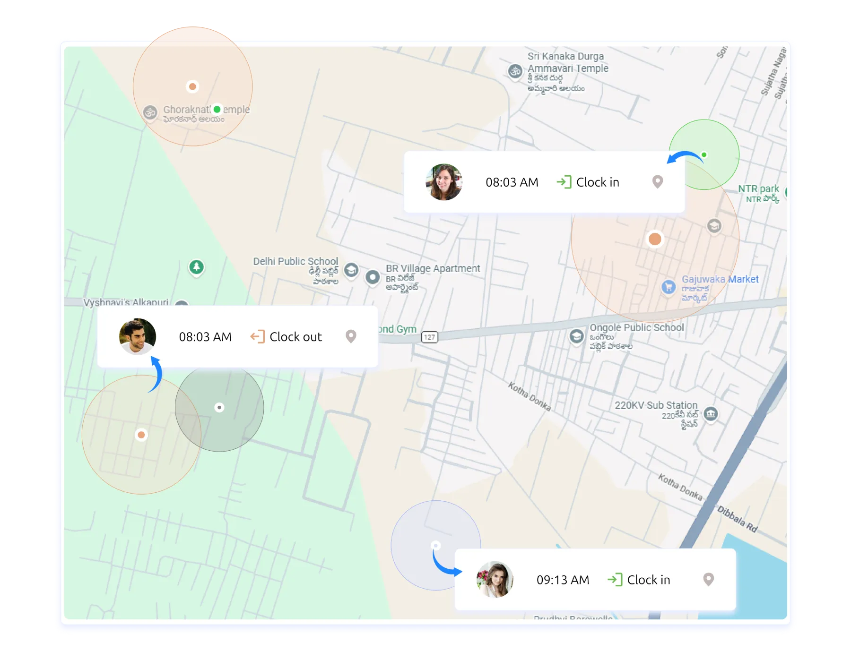Viewport: 851px width, 651px height.
Task: Click the NTR park map label
Action: tap(759, 188)
